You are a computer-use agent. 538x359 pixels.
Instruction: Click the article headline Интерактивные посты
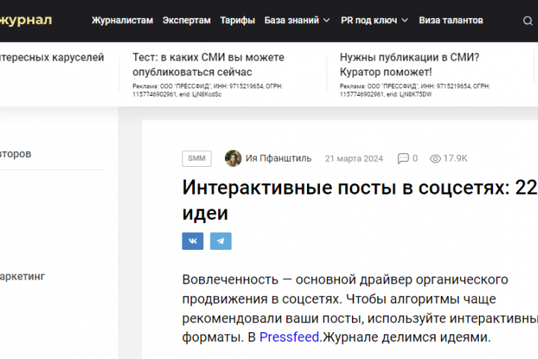359,200
